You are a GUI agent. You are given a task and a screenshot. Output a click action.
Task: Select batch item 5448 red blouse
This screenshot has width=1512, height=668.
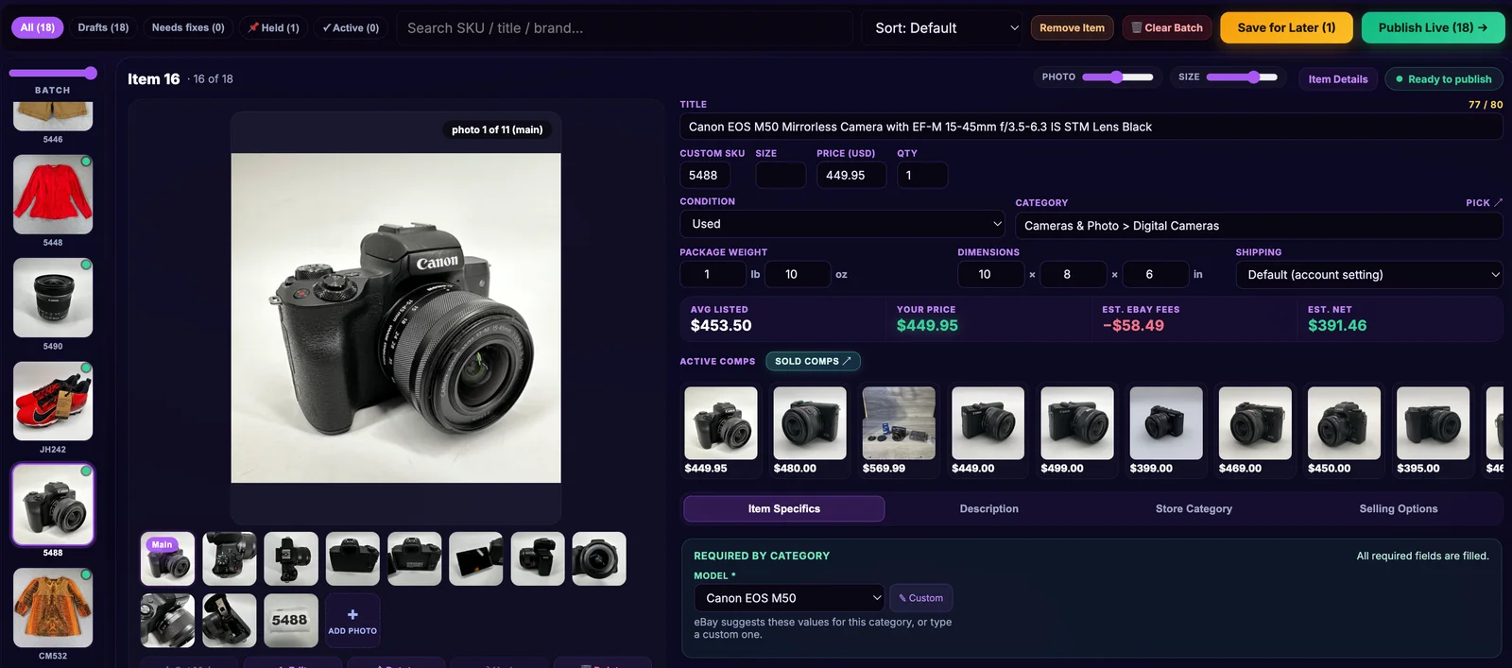53,195
